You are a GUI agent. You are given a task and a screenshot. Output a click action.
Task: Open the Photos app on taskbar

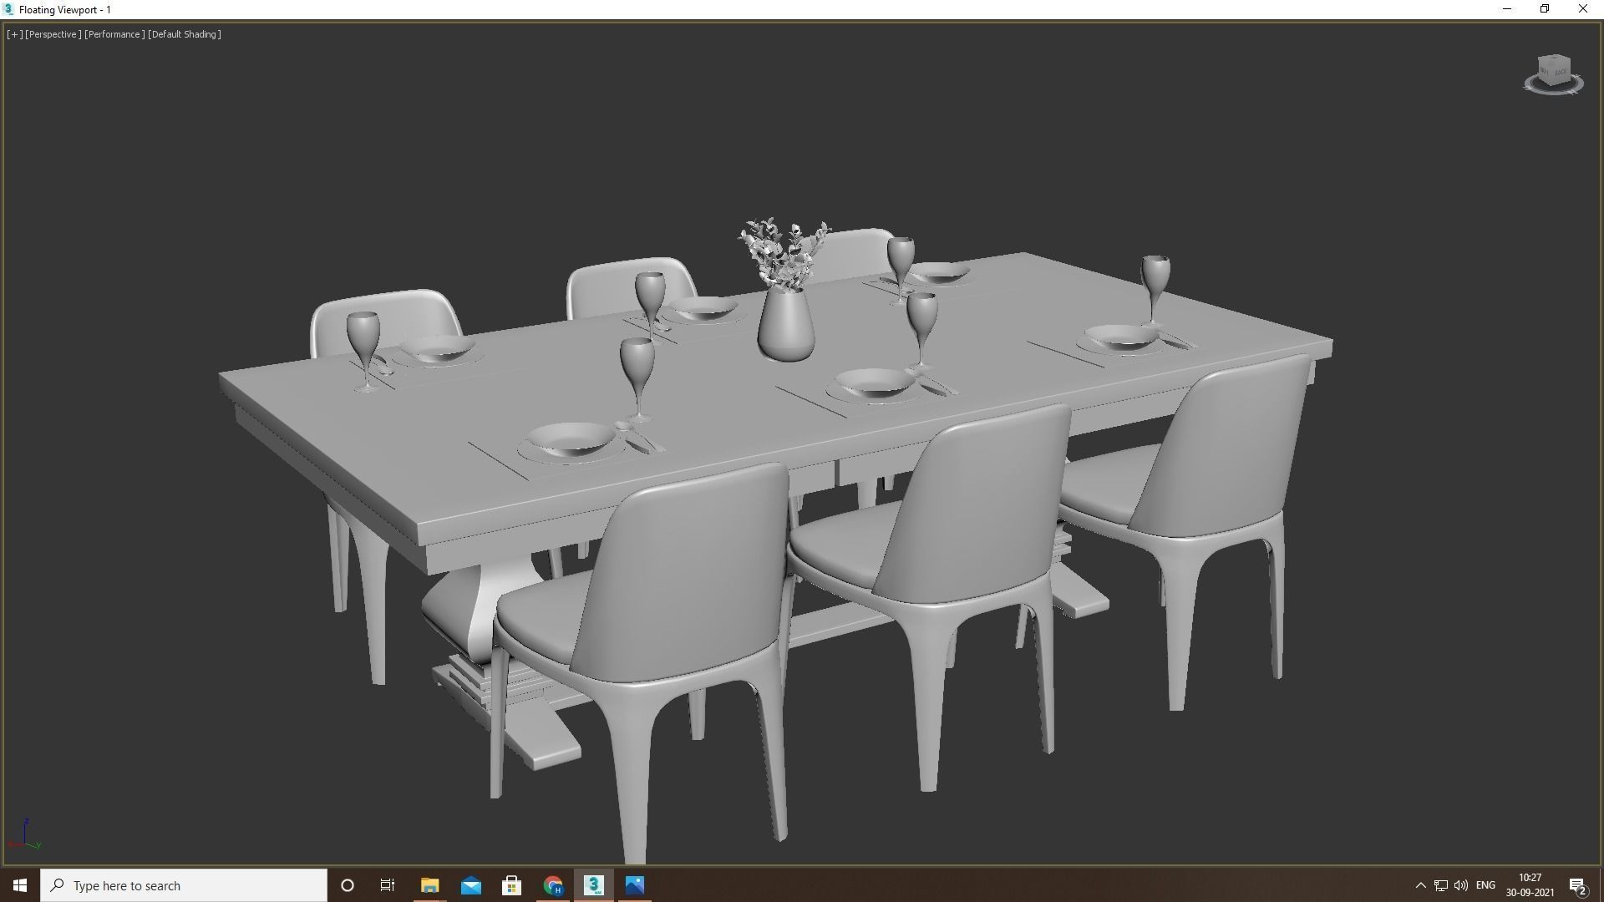pos(634,885)
